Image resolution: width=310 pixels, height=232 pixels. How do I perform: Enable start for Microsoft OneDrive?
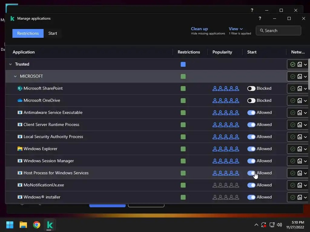251,101
